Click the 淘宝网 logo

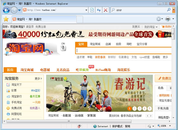pyautogui.click(x=26, y=49)
